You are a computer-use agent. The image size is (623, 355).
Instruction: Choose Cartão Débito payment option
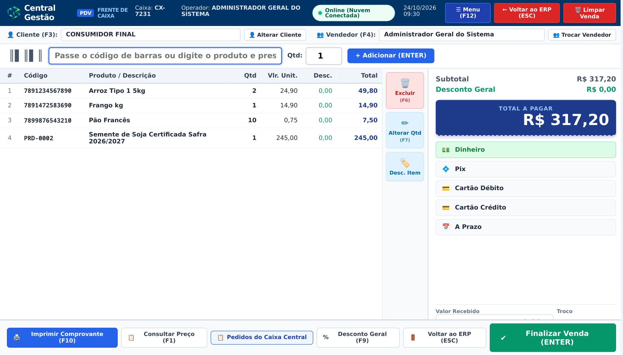(x=526, y=188)
